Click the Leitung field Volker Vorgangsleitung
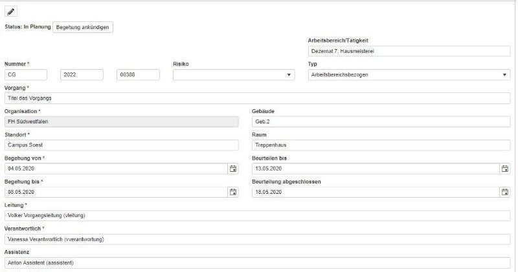 tap(257, 216)
